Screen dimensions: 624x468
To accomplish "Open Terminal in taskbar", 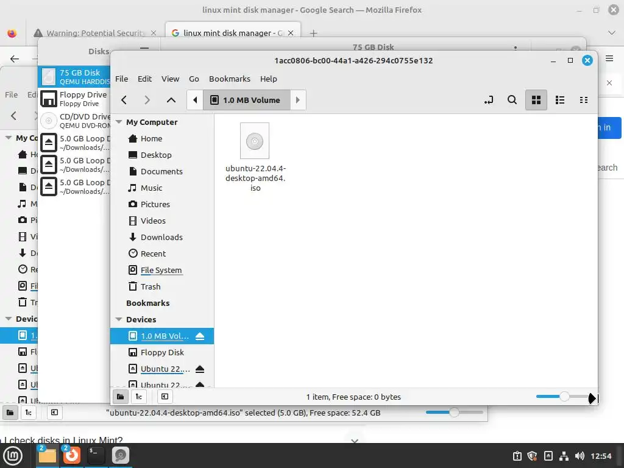I will click(96, 455).
